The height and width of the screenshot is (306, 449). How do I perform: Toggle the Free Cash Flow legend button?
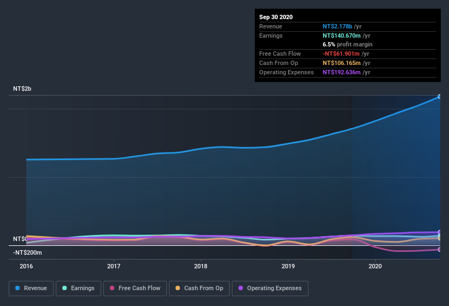click(135, 289)
